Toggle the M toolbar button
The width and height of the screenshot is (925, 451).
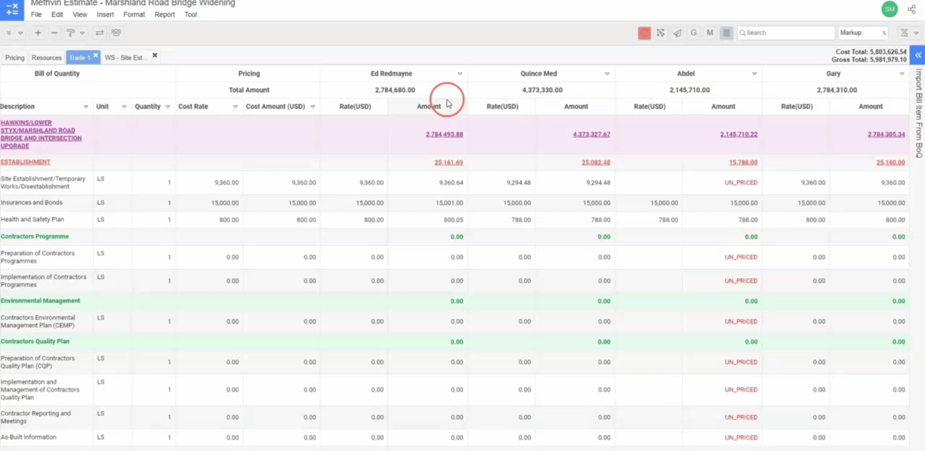click(x=710, y=33)
